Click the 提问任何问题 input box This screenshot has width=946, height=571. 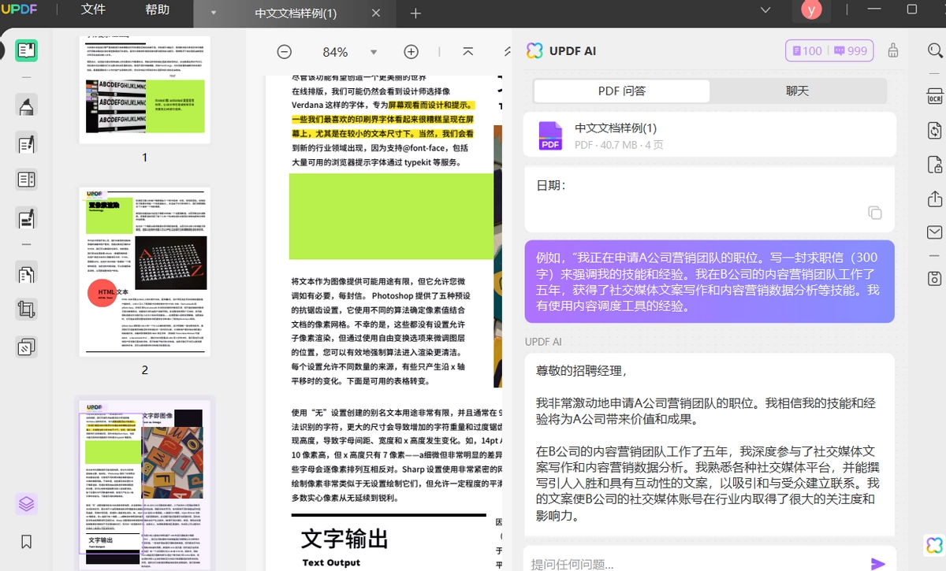[x=694, y=564]
